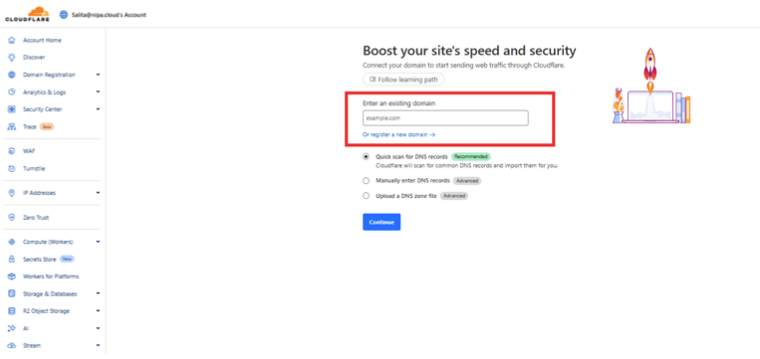The width and height of the screenshot is (760, 359).
Task: Select Quick scan for DNS records
Action: 366,157
